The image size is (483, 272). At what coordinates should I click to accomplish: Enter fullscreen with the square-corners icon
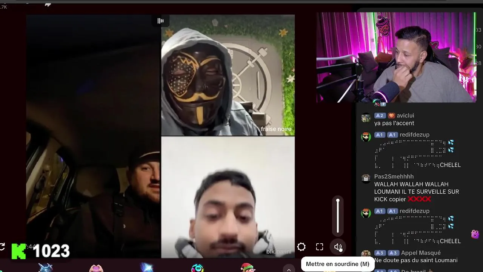320,247
